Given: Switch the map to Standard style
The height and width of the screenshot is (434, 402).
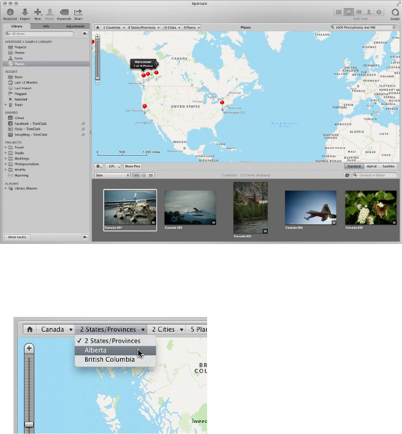Looking at the screenshot, I should 354,166.
